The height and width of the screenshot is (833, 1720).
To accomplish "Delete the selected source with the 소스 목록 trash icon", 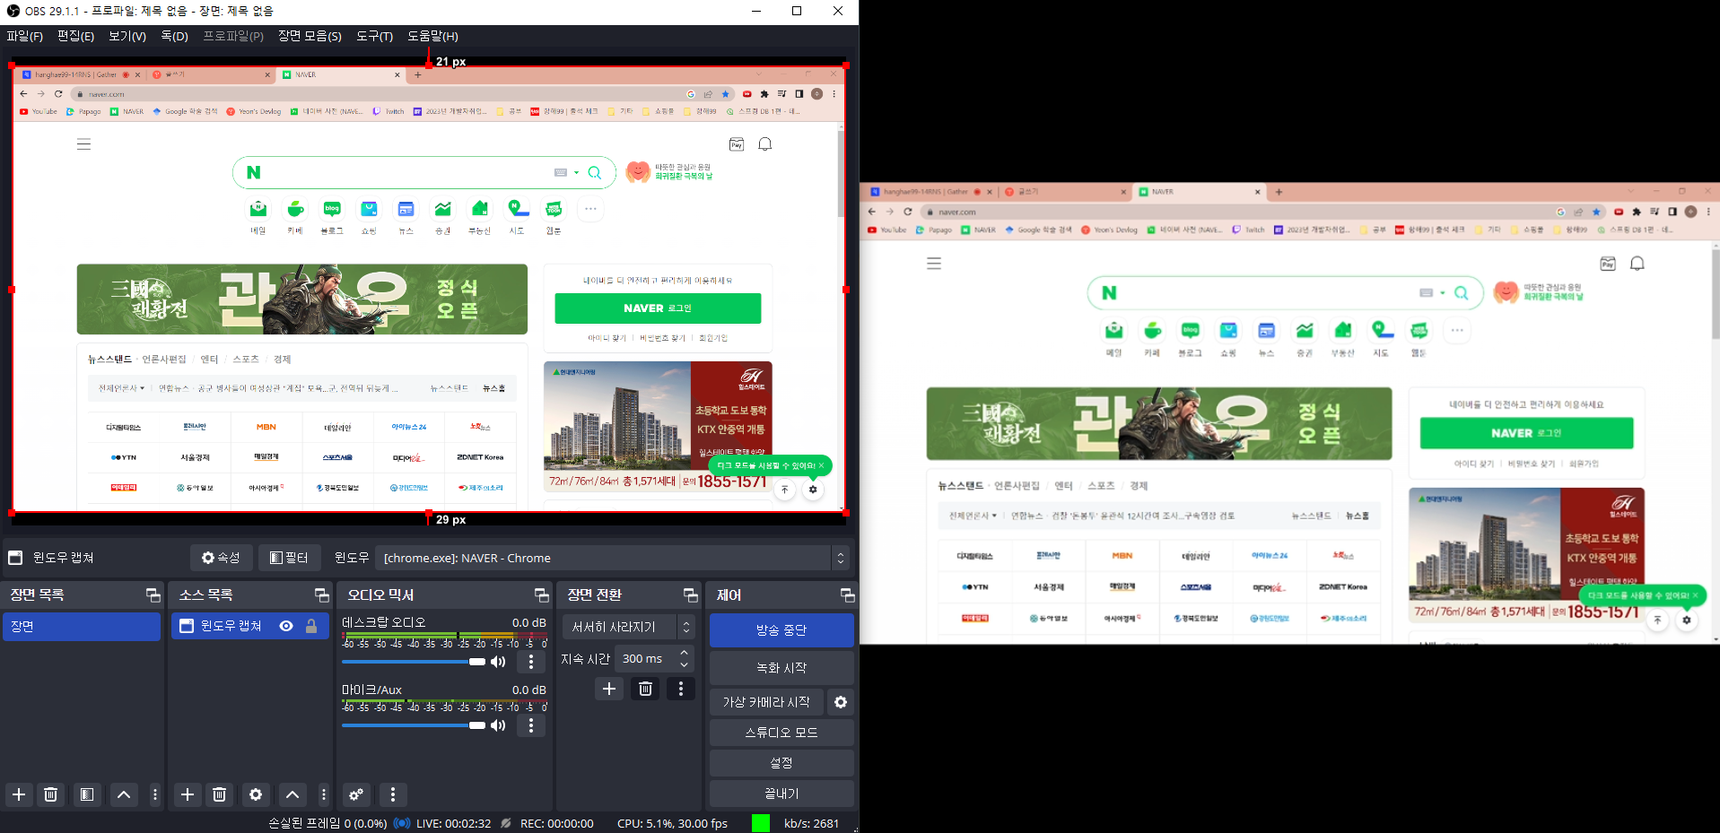I will [x=220, y=794].
